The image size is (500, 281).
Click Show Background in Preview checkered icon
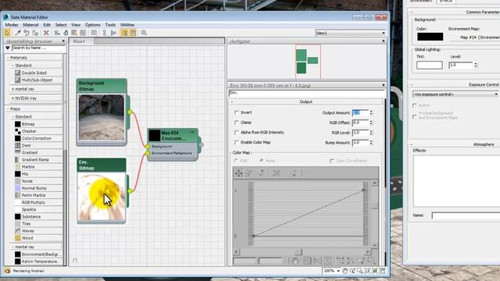[84, 33]
